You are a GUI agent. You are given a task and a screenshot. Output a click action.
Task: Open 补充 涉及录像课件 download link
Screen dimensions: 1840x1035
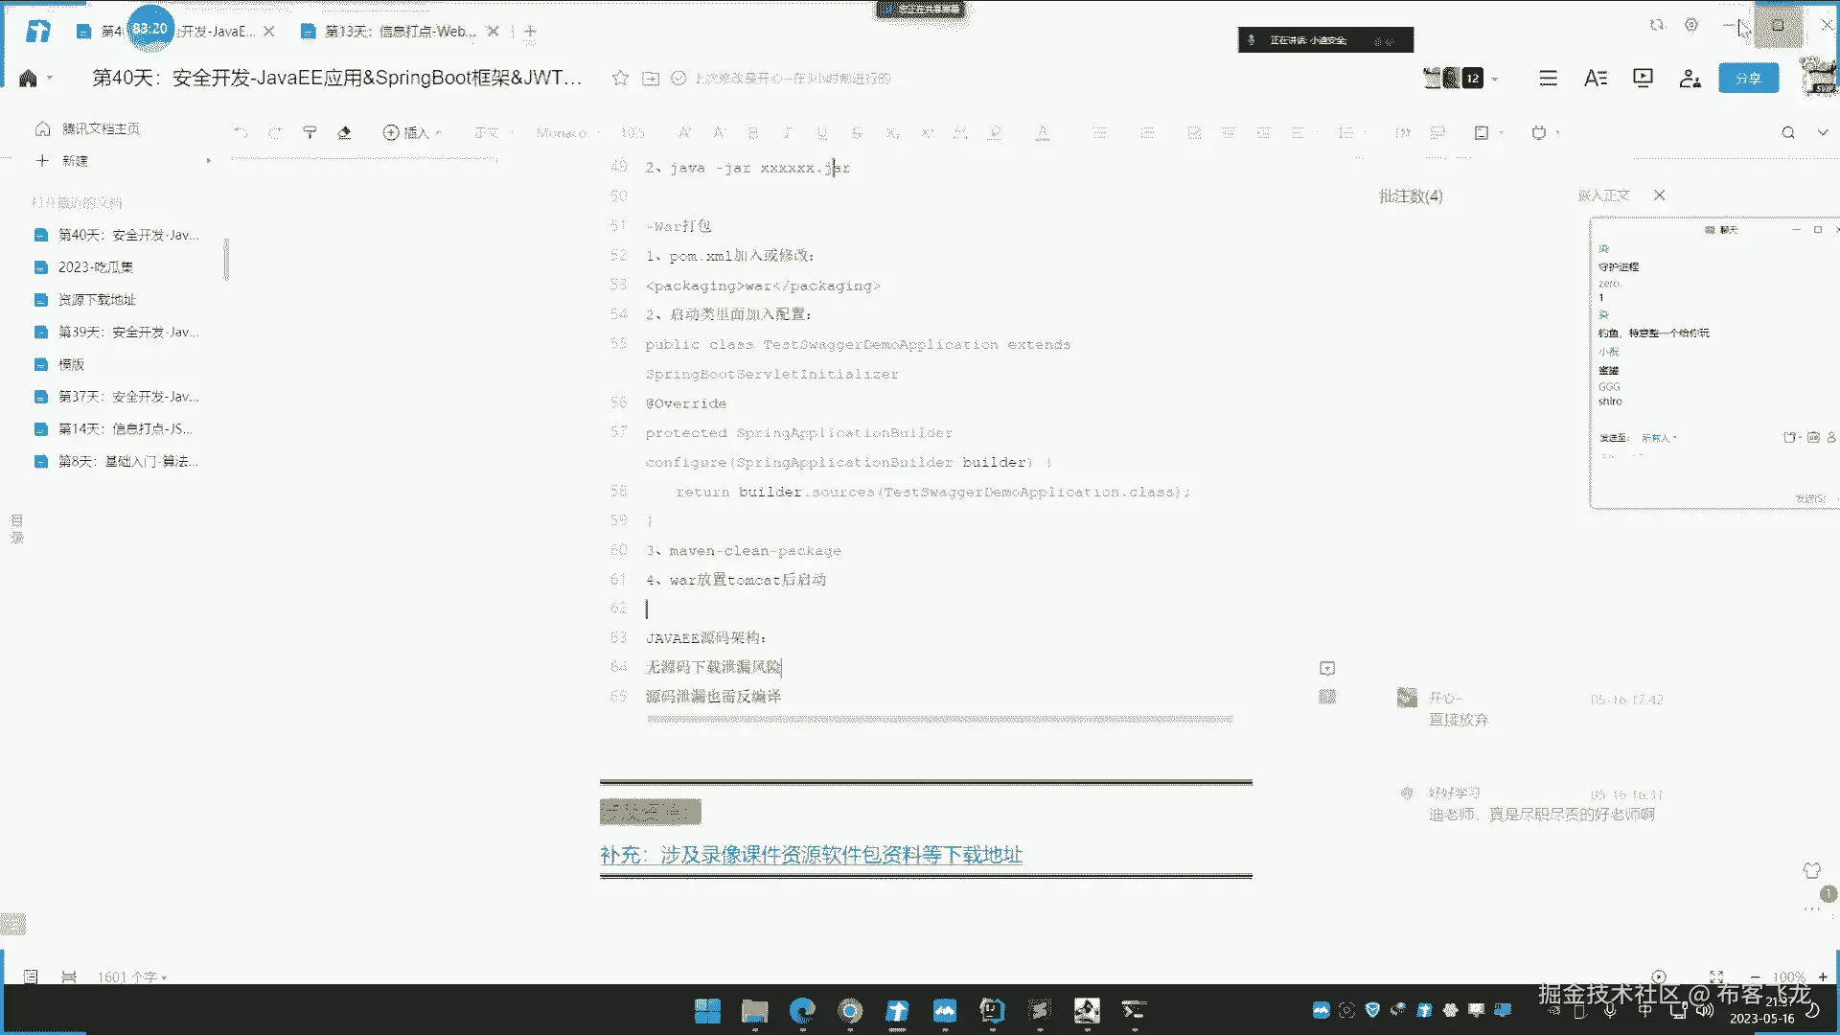click(811, 855)
